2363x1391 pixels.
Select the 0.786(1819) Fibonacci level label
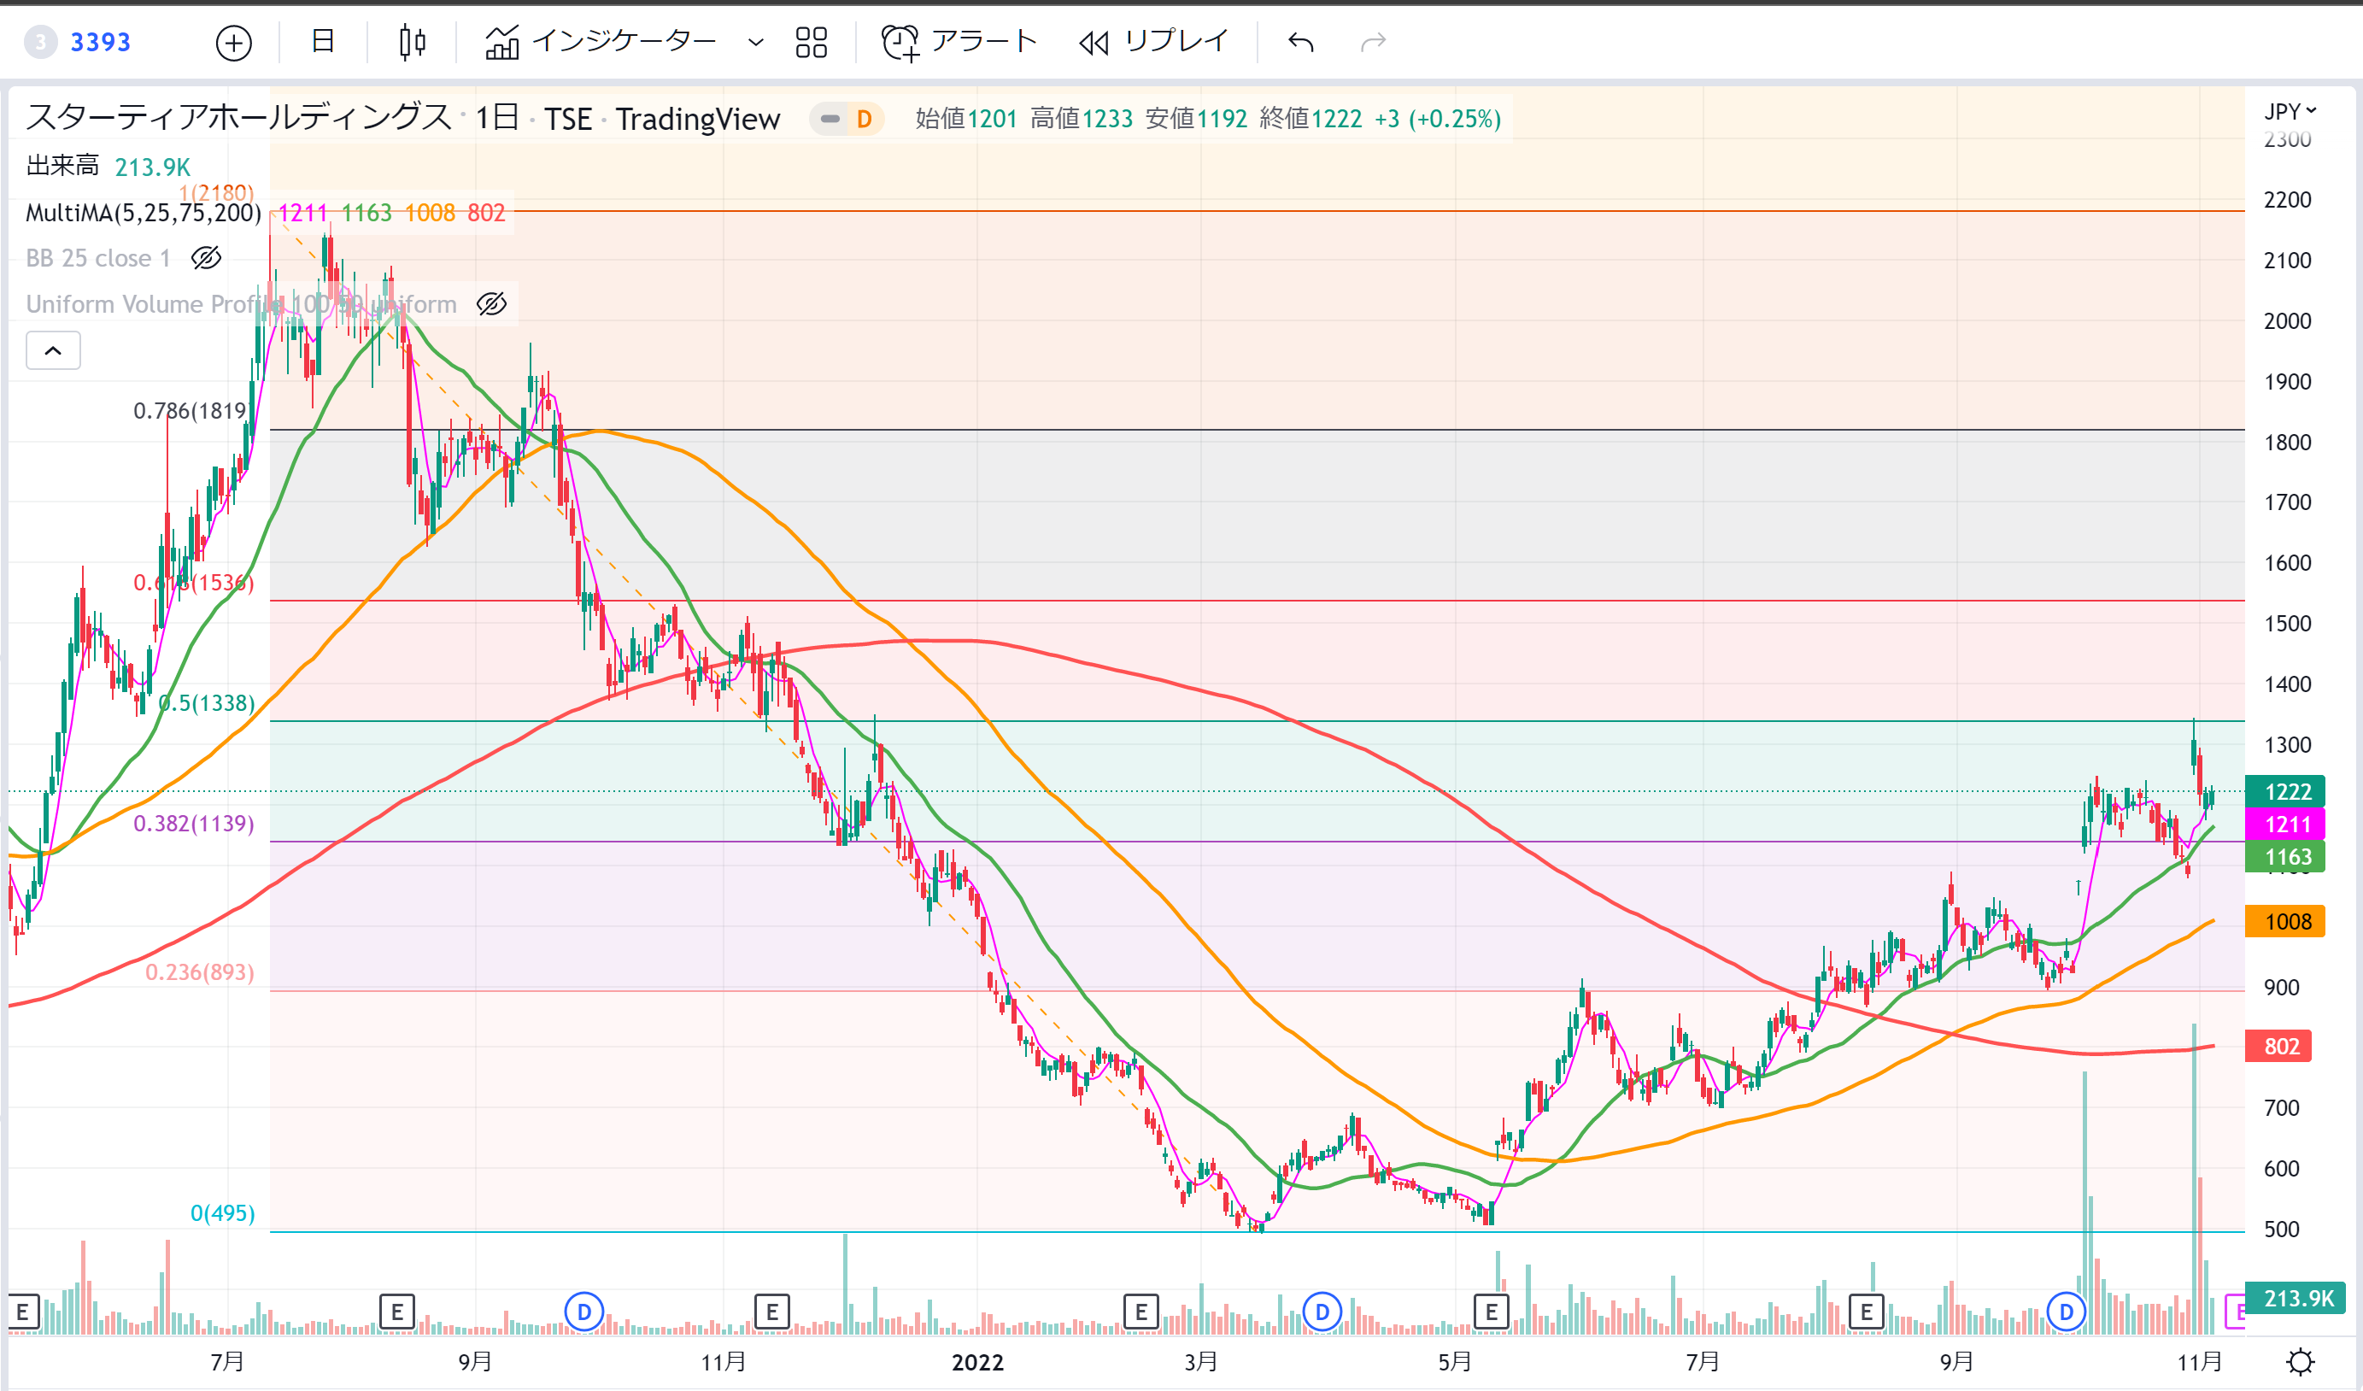click(191, 411)
